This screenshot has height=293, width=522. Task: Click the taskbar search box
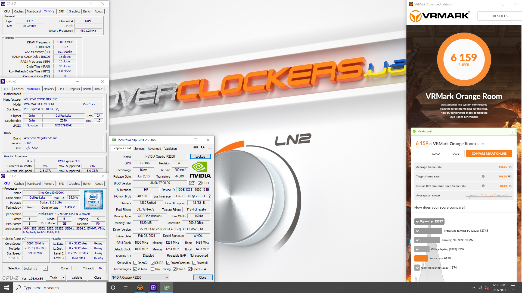point(60,288)
